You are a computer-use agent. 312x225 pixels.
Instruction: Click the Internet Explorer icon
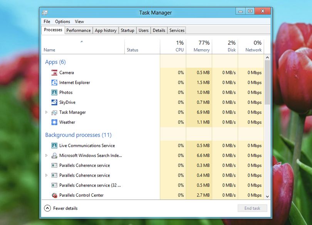(54, 82)
